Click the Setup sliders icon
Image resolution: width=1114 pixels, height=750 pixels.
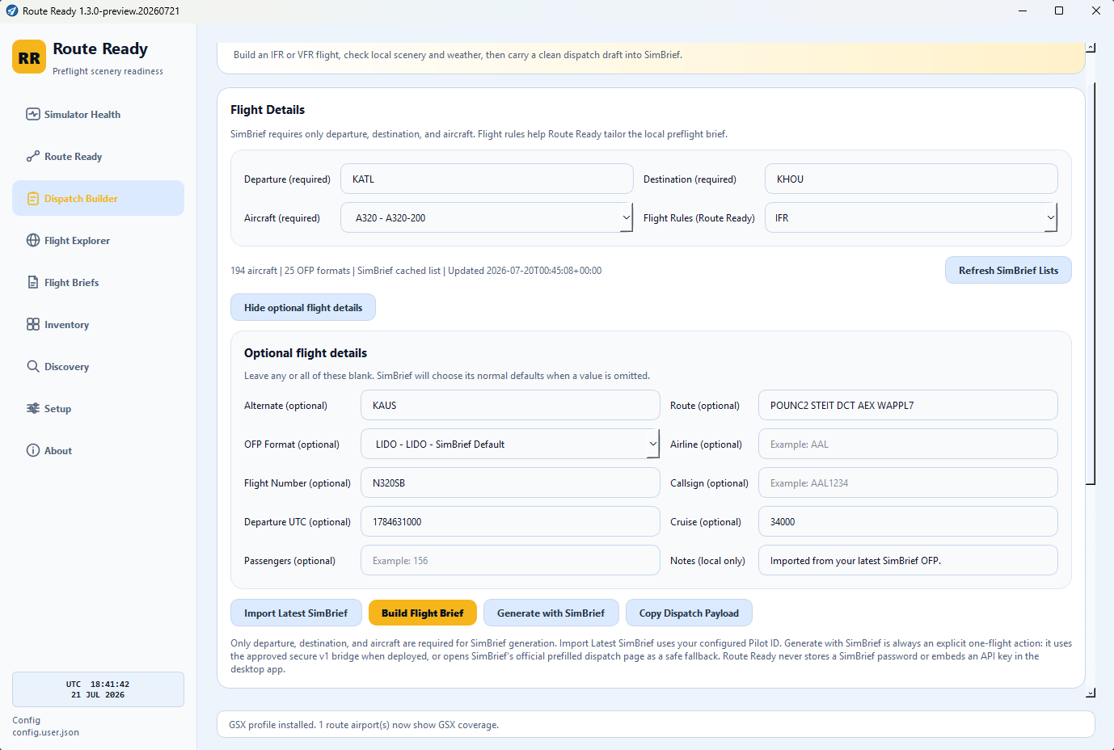click(x=33, y=408)
